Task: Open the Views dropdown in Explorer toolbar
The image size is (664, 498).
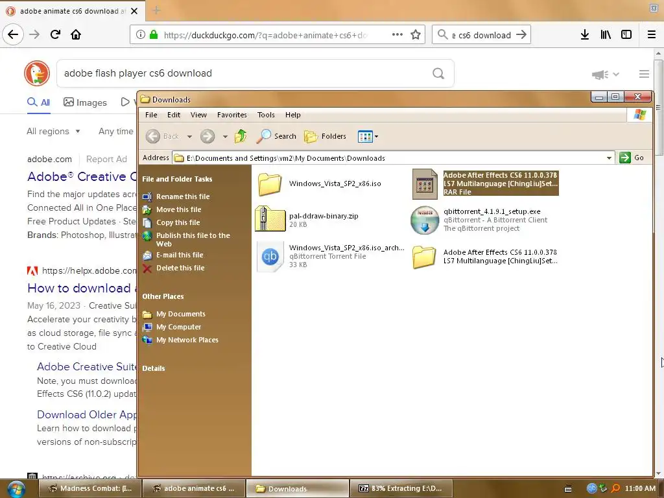Action: coord(368,136)
